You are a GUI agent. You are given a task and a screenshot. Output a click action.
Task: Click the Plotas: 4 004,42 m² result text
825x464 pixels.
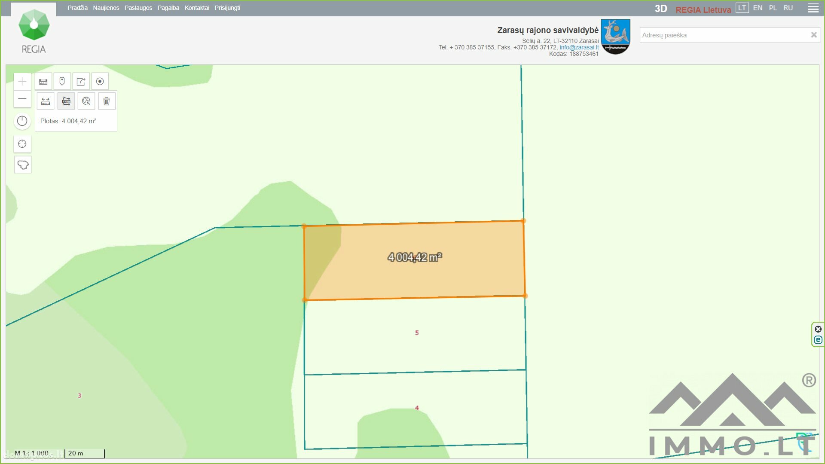(68, 121)
